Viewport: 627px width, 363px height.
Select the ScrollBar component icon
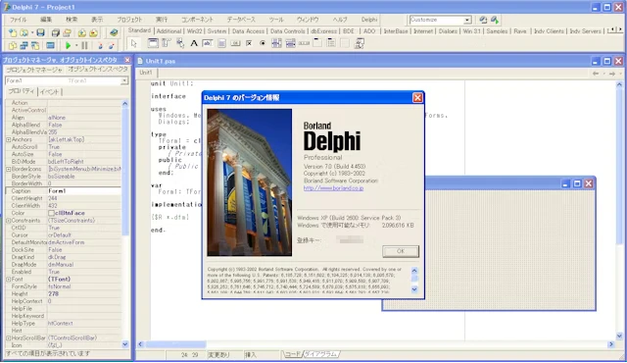coord(304,43)
